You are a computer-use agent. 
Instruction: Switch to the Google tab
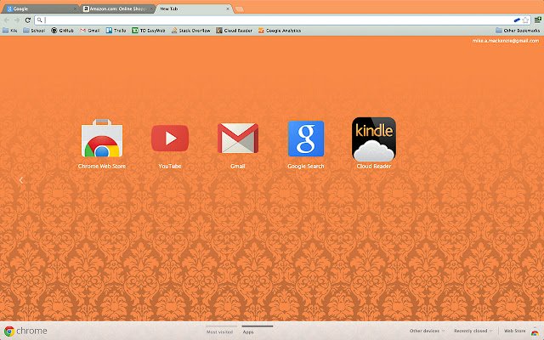pyautogui.click(x=39, y=9)
